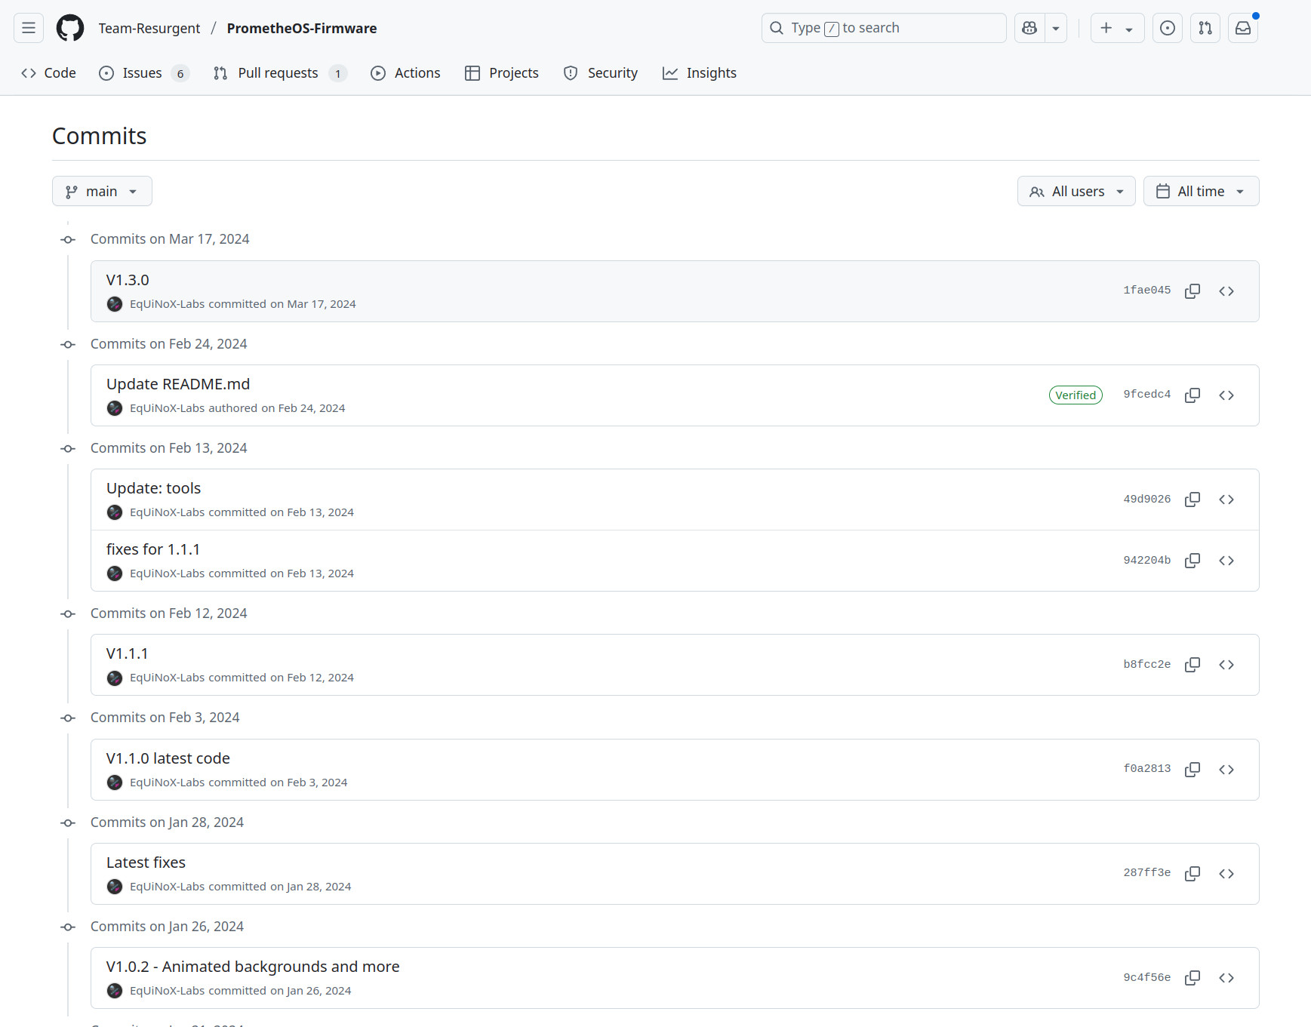Open the hamburger navigation menu
The width and height of the screenshot is (1311, 1027).
[29, 28]
